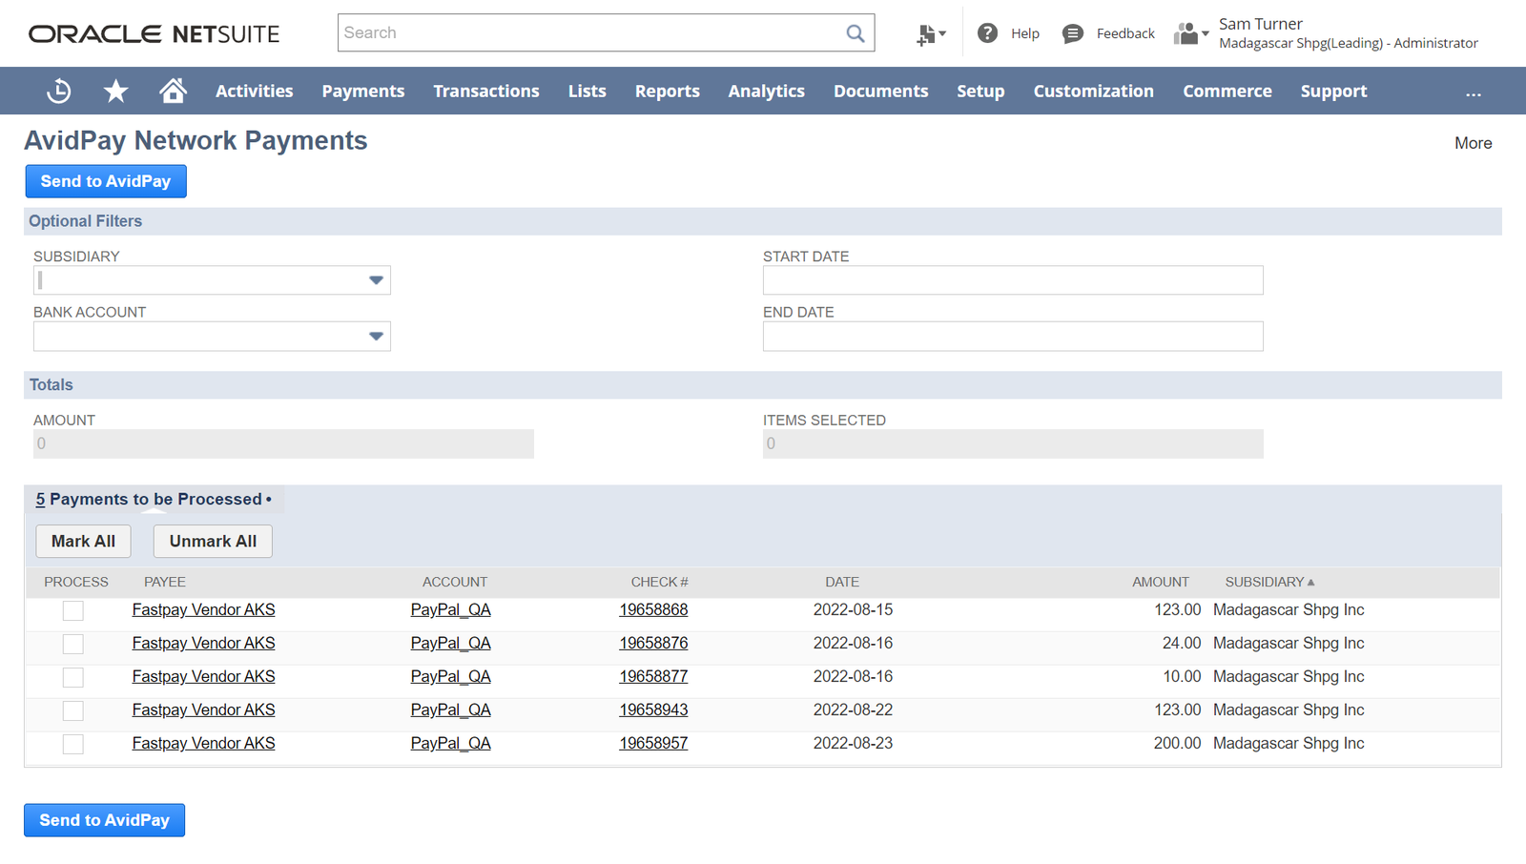The width and height of the screenshot is (1526, 864).
Task: Open the Shortcuts star icon
Action: pos(115,91)
